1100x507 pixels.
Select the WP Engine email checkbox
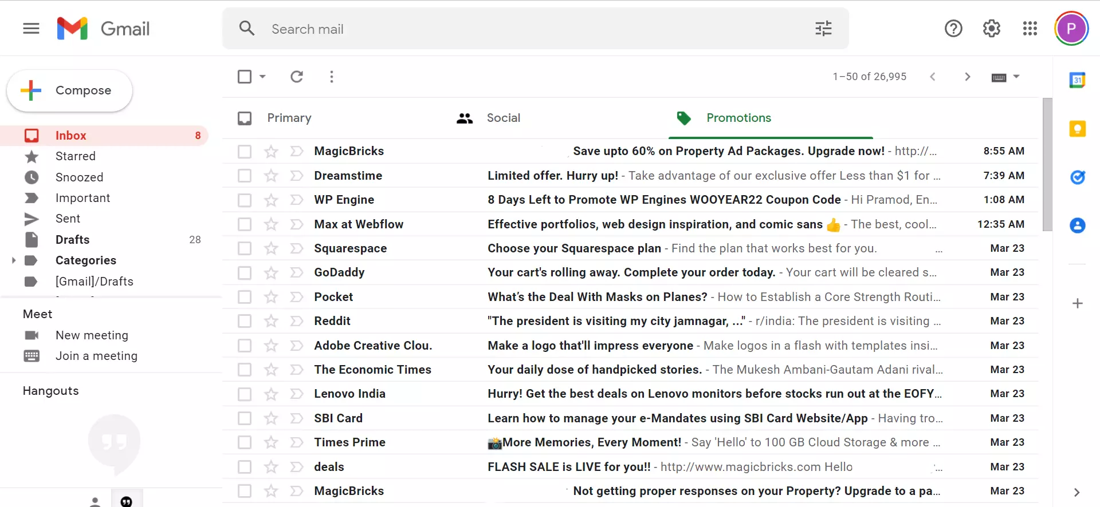click(245, 200)
